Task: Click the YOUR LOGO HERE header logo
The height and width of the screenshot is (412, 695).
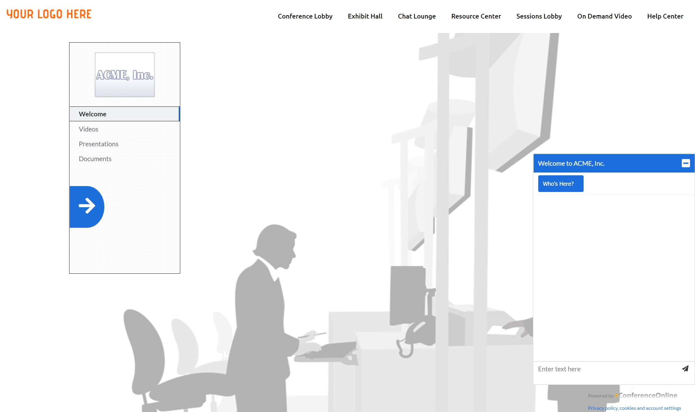Action: pyautogui.click(x=49, y=14)
